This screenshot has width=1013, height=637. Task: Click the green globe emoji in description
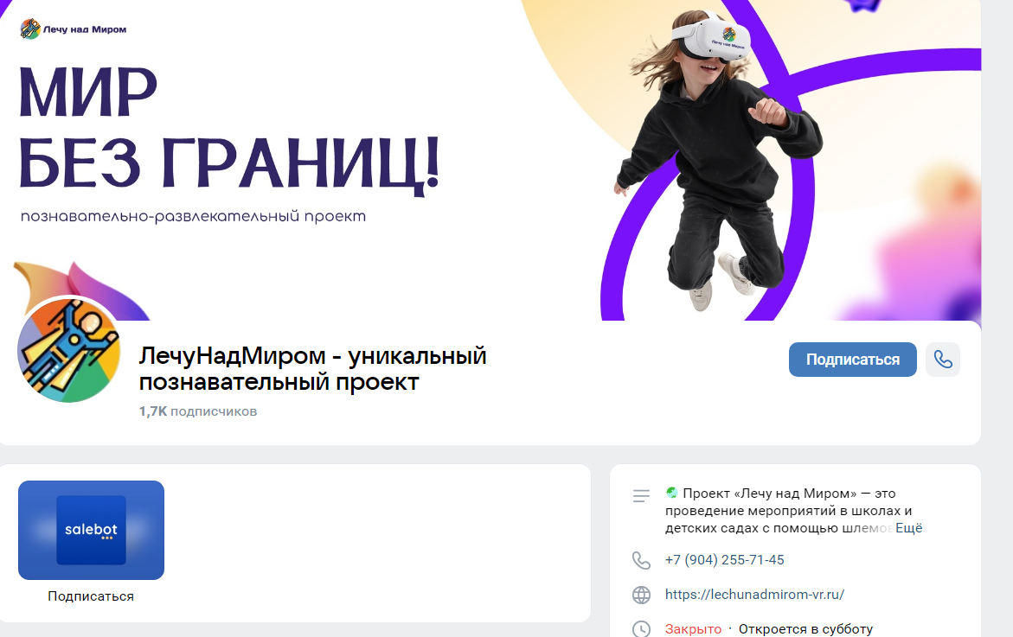coord(672,493)
